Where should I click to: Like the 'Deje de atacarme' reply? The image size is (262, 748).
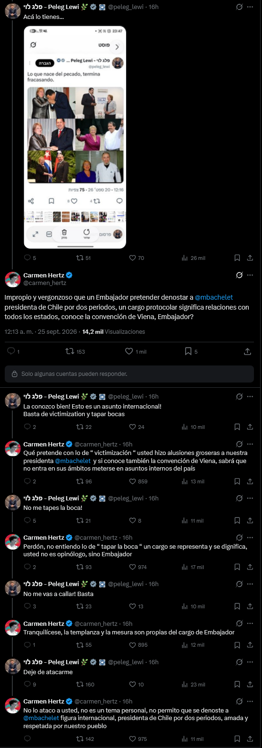pyautogui.click(x=133, y=684)
